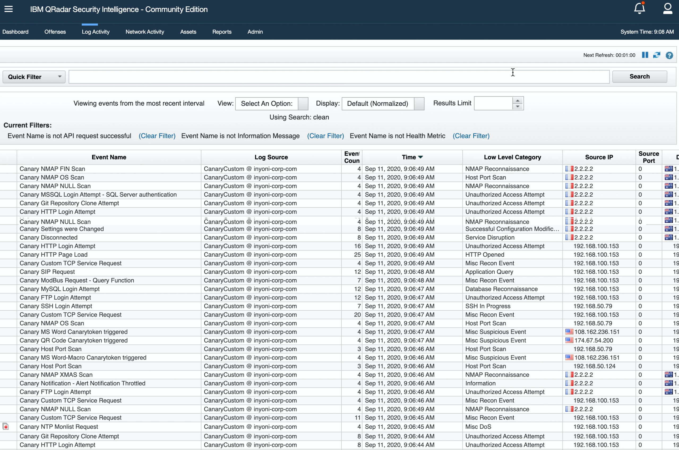Screen dimensions: 679x450
Task: Sort by the Source Port column header
Action: coord(648,157)
